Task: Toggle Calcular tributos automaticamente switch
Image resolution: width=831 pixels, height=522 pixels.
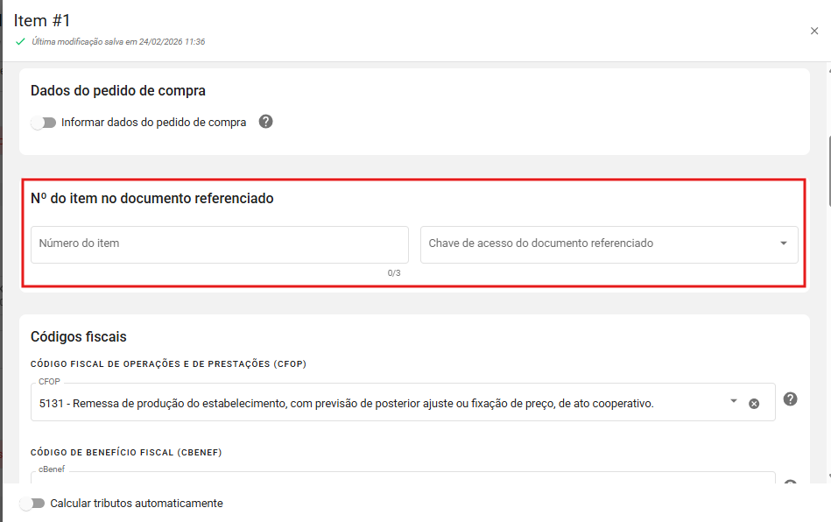Action: click(x=32, y=504)
